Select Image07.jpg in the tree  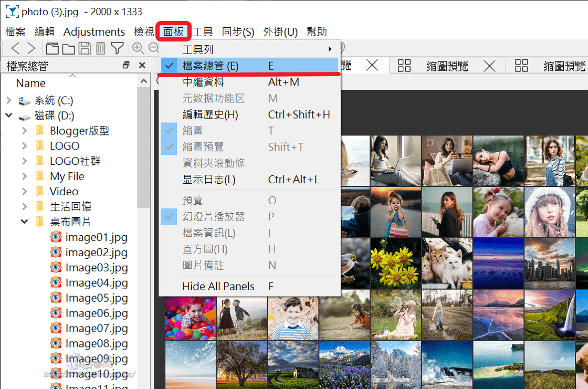point(97,328)
